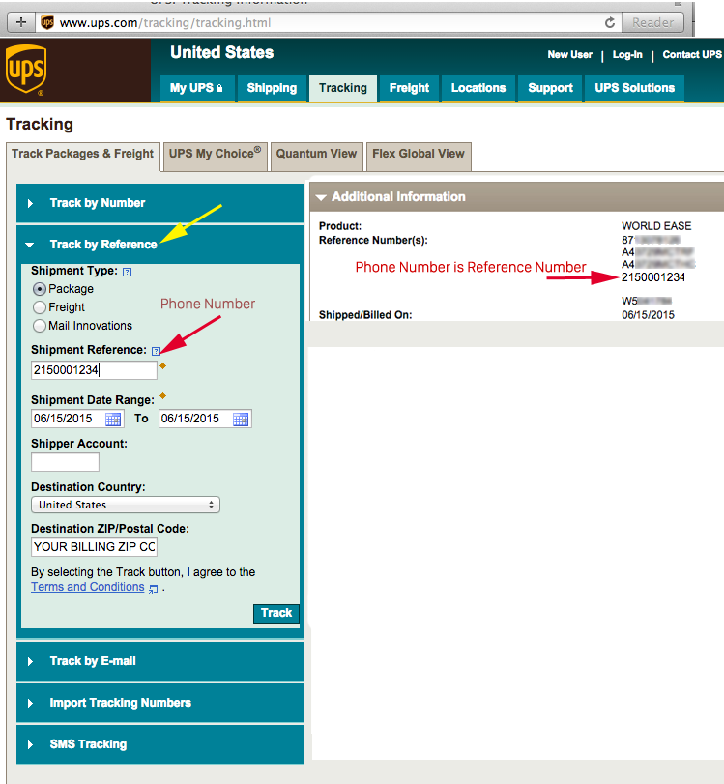The width and height of the screenshot is (724, 784).
Task: Click the Reader button in browser
Action: coord(652,22)
